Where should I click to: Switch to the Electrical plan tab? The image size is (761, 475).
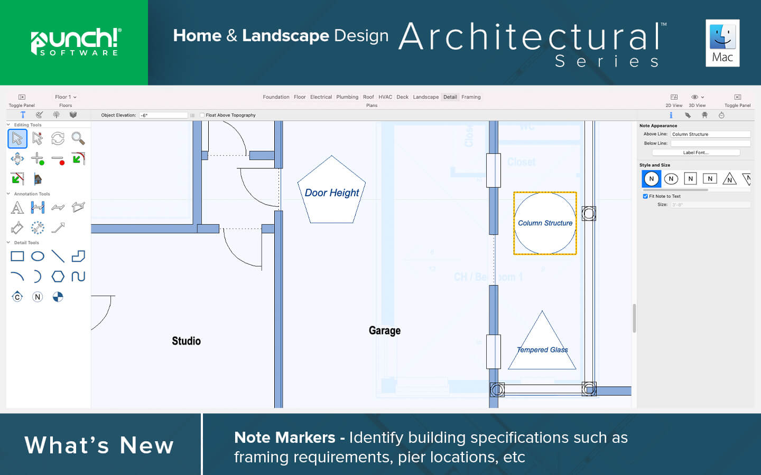point(321,97)
